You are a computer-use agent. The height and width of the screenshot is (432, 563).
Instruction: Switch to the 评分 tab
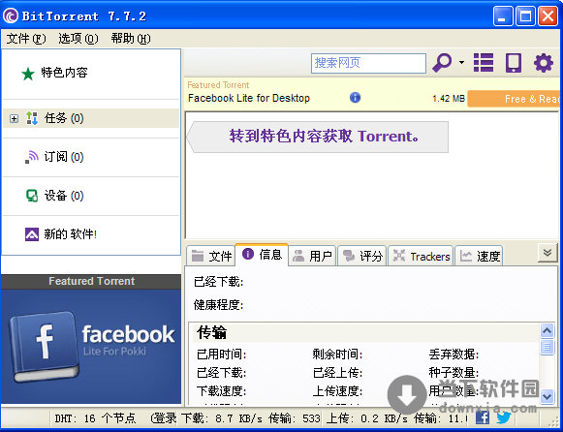click(x=362, y=256)
